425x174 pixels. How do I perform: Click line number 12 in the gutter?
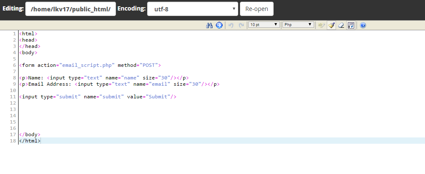click(13, 103)
